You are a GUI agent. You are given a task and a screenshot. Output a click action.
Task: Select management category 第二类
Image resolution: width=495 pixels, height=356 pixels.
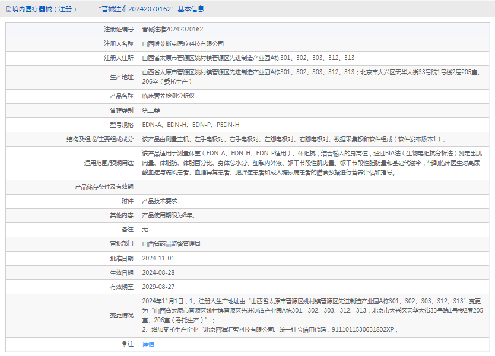(x=151, y=111)
